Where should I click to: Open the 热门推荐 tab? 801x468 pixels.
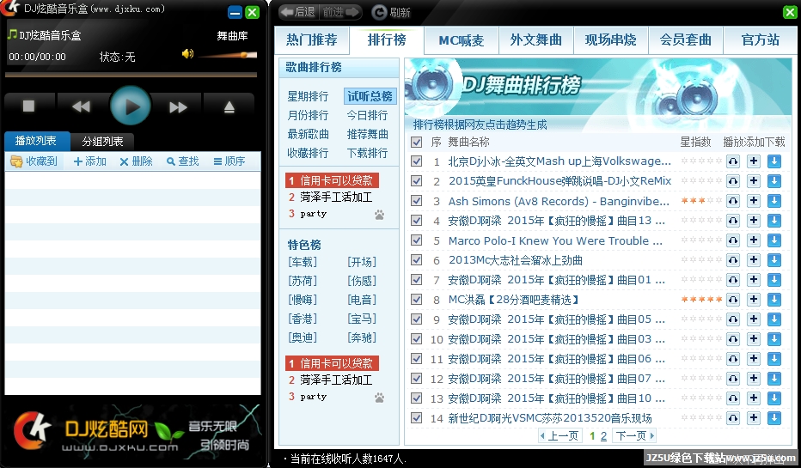[x=312, y=40]
